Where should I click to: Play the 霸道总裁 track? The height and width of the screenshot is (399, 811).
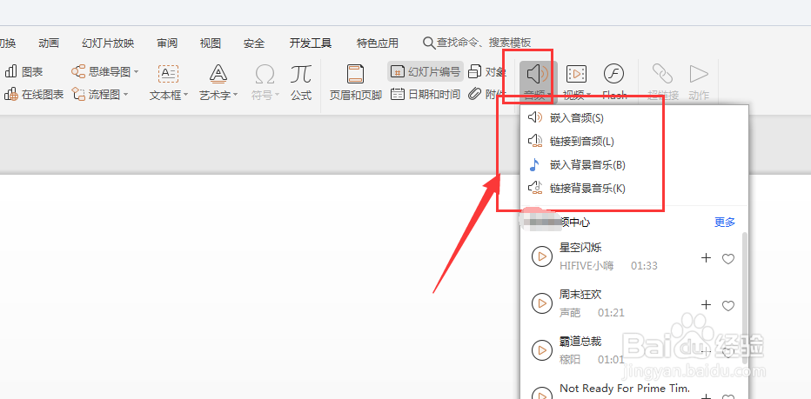click(x=542, y=350)
